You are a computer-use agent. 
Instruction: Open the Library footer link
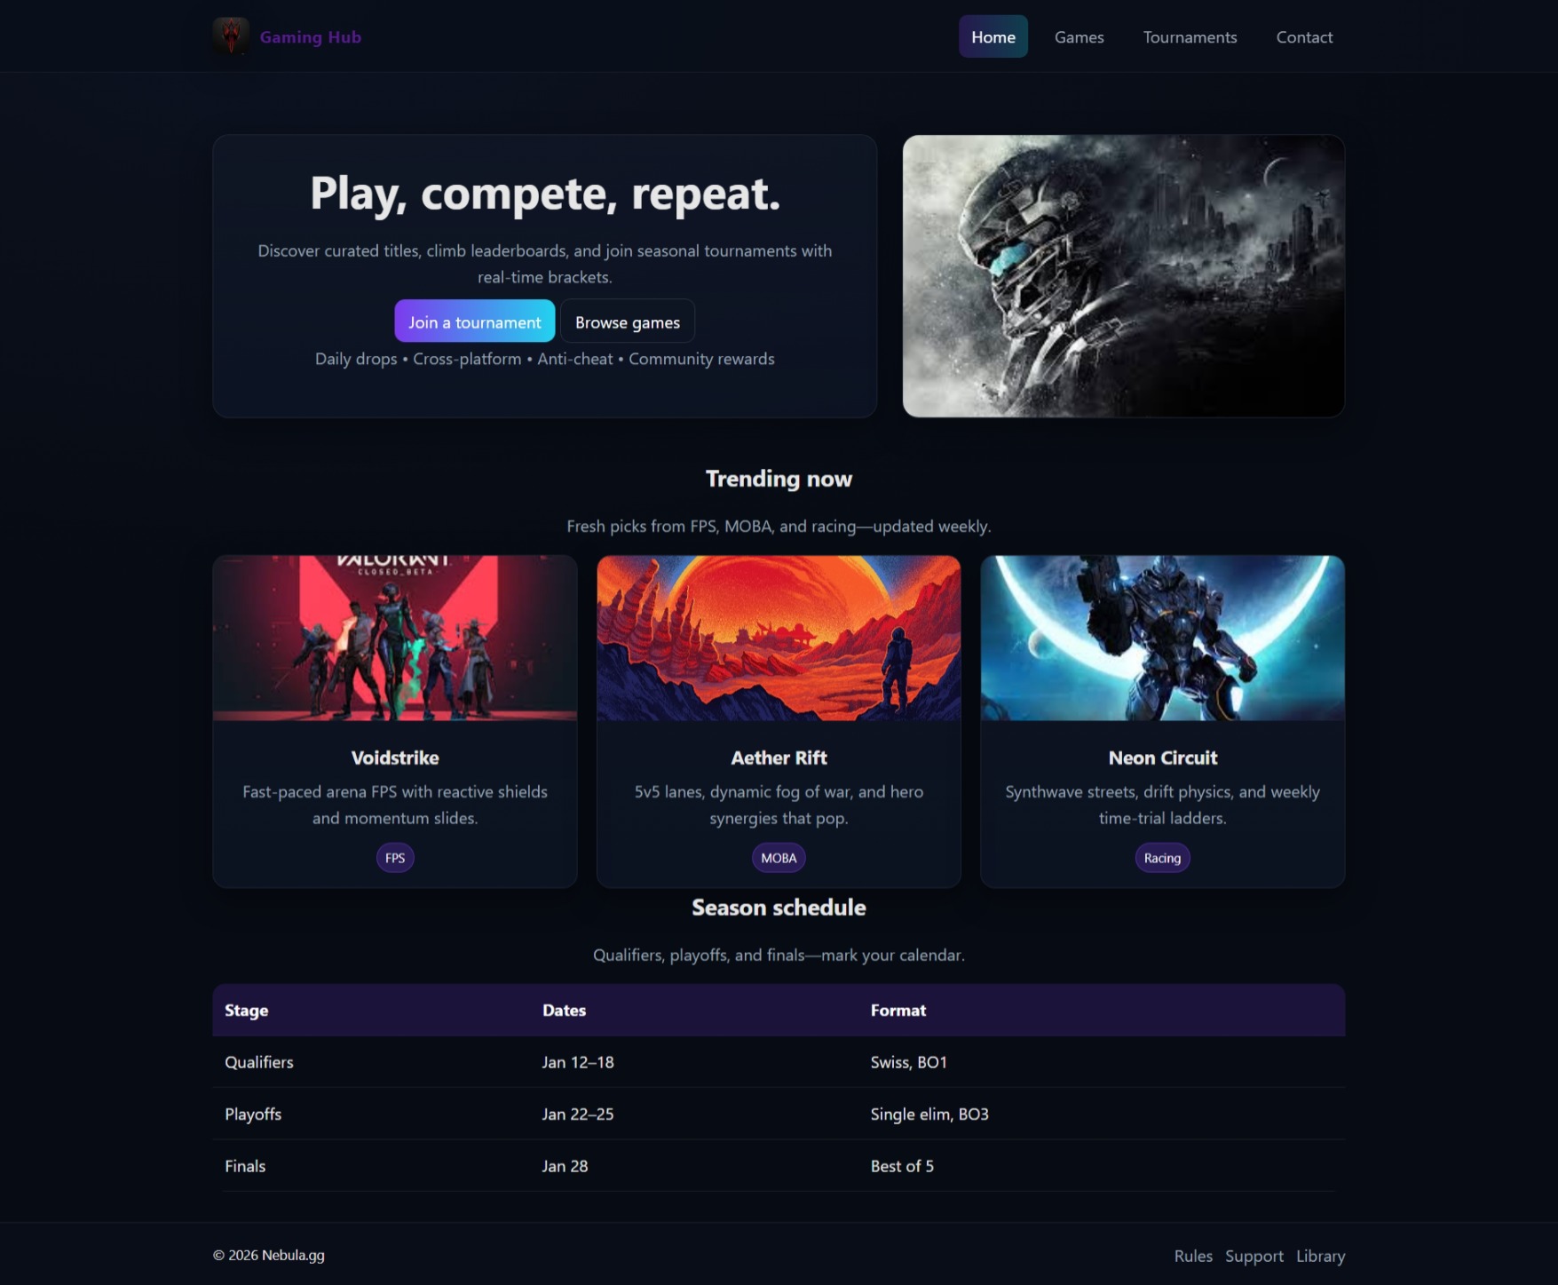click(x=1320, y=1256)
